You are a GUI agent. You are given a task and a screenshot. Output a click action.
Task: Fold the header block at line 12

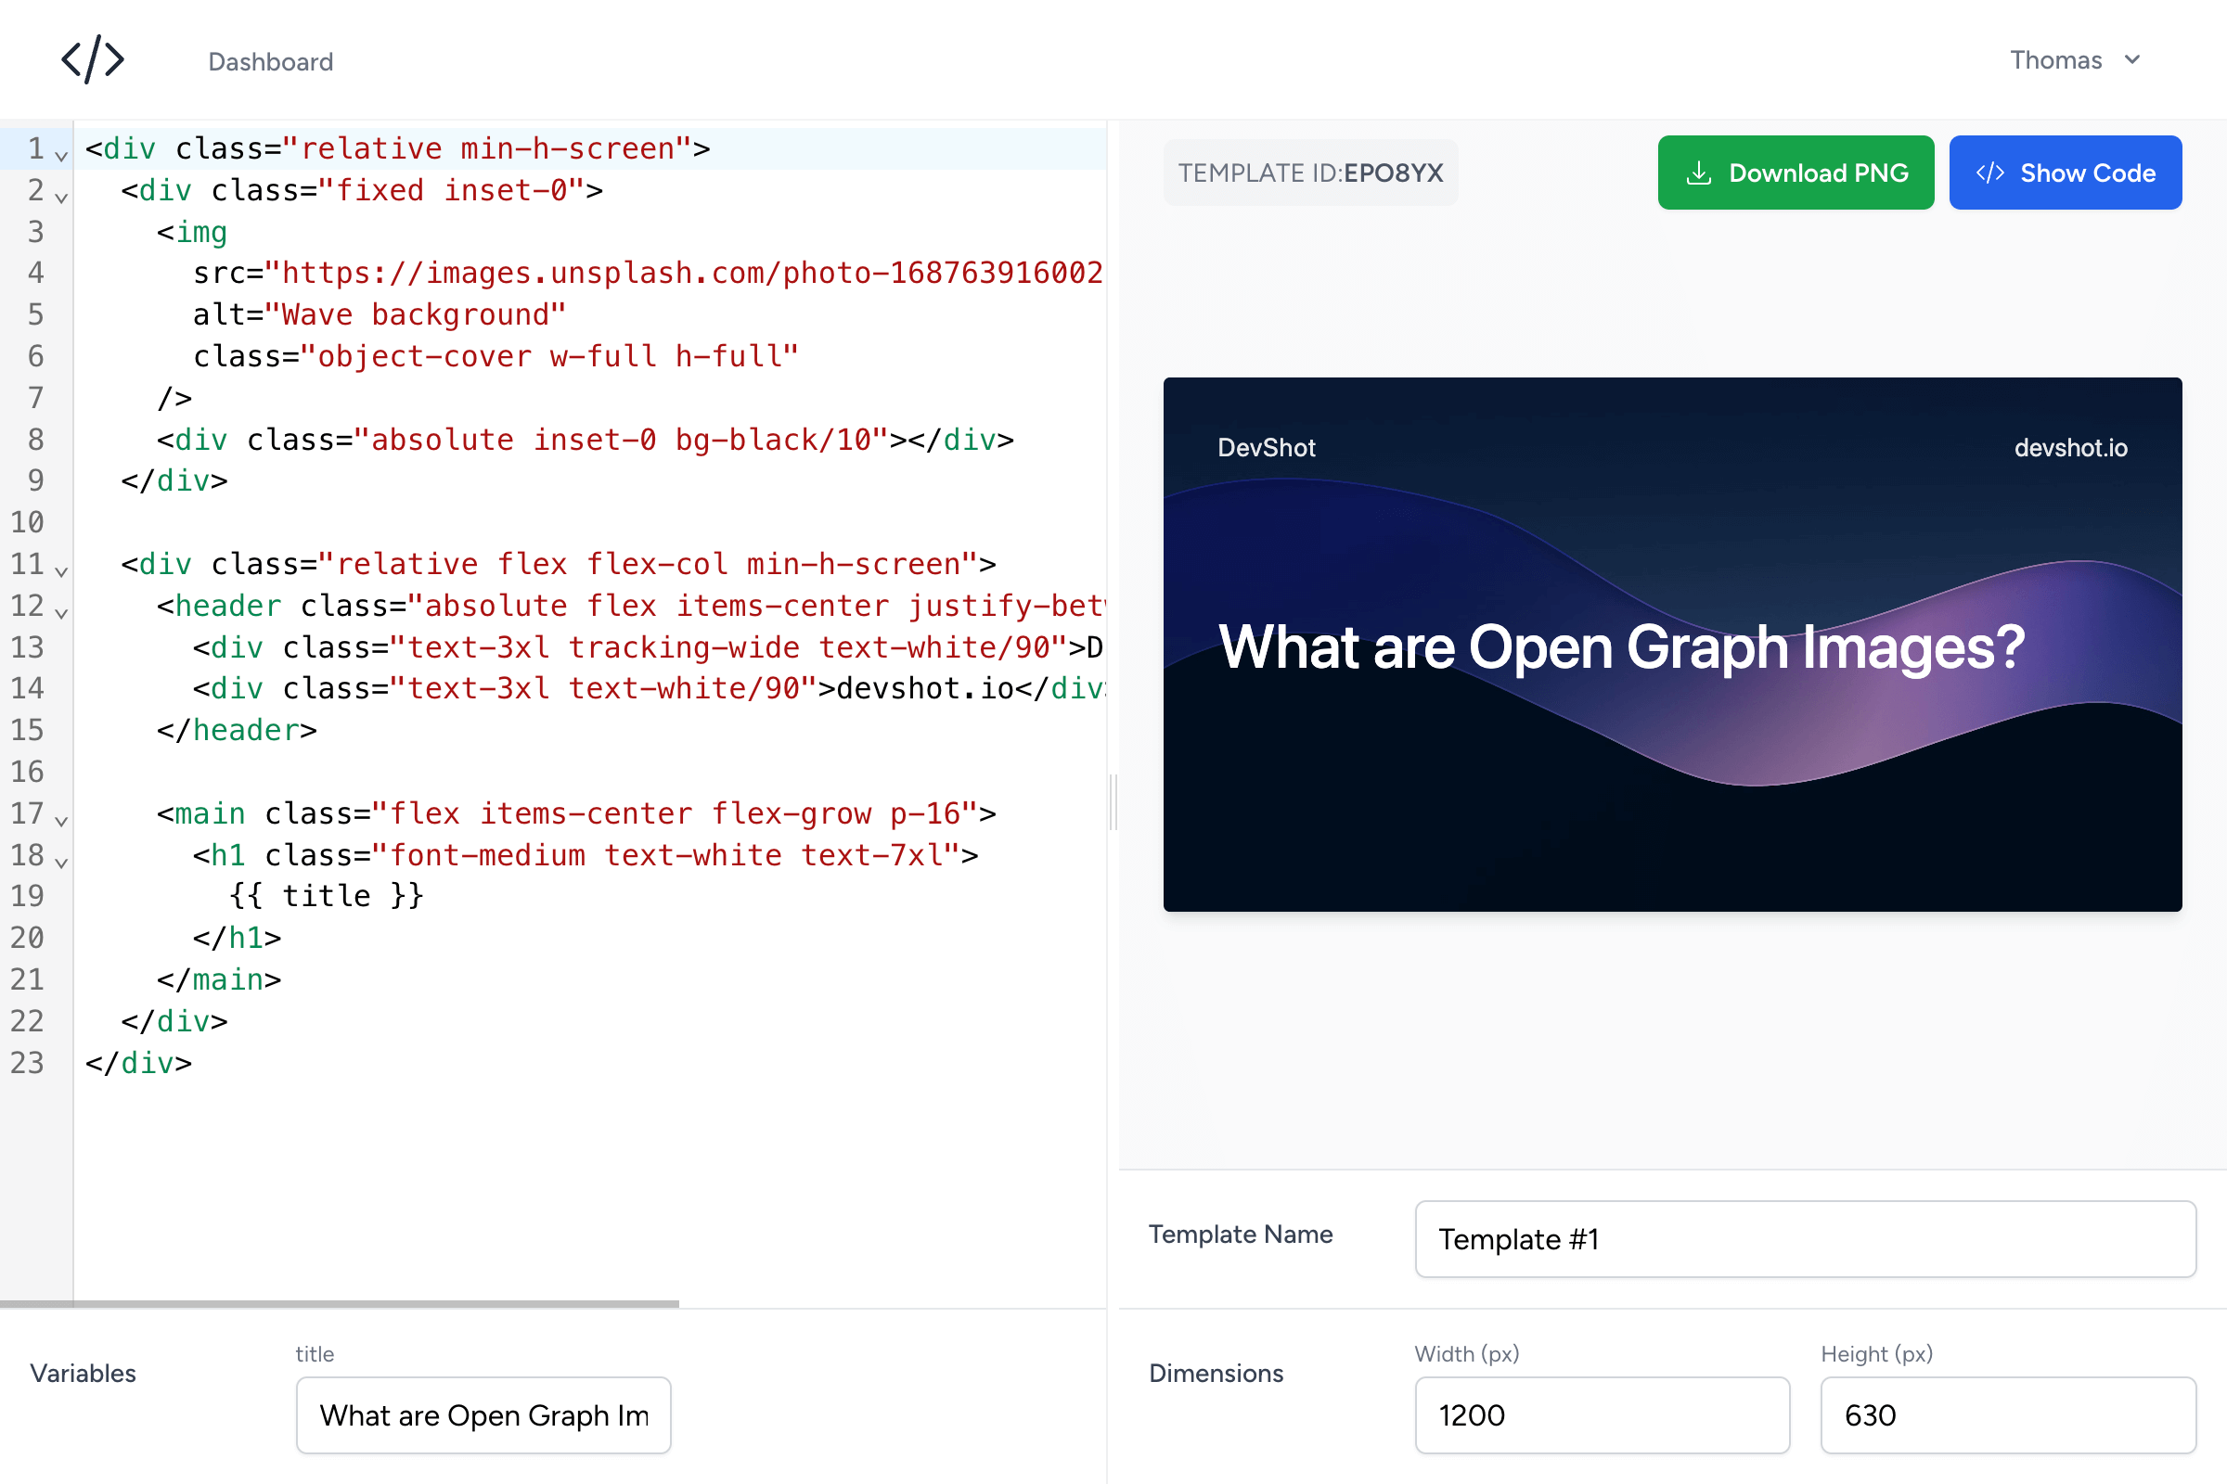61,612
